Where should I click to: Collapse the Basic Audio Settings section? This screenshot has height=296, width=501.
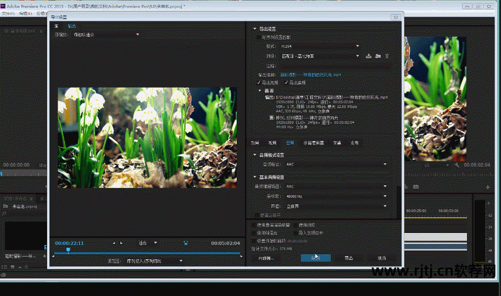[x=255, y=177]
